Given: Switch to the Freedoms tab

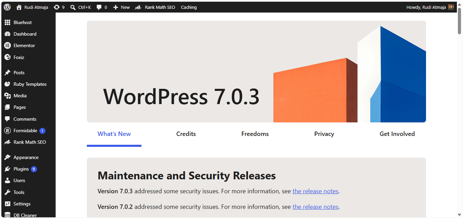Looking at the screenshot, I should tap(255, 134).
